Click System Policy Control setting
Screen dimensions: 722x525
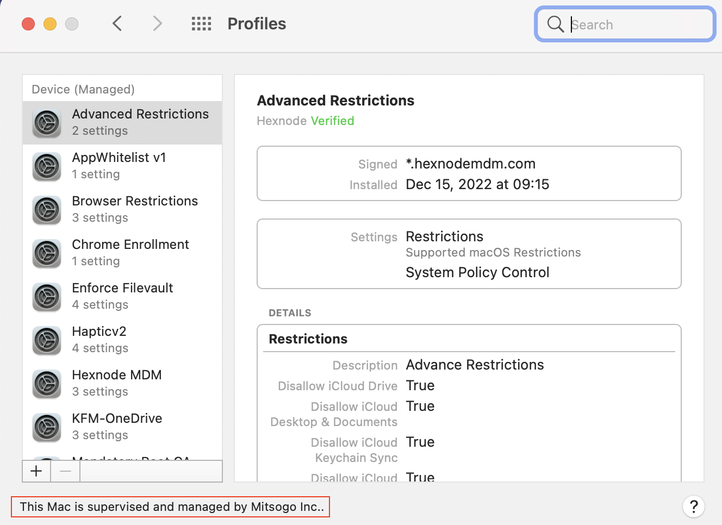click(477, 272)
